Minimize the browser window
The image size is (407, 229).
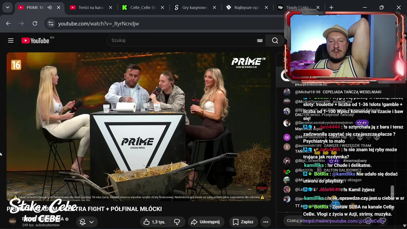tap(365, 7)
